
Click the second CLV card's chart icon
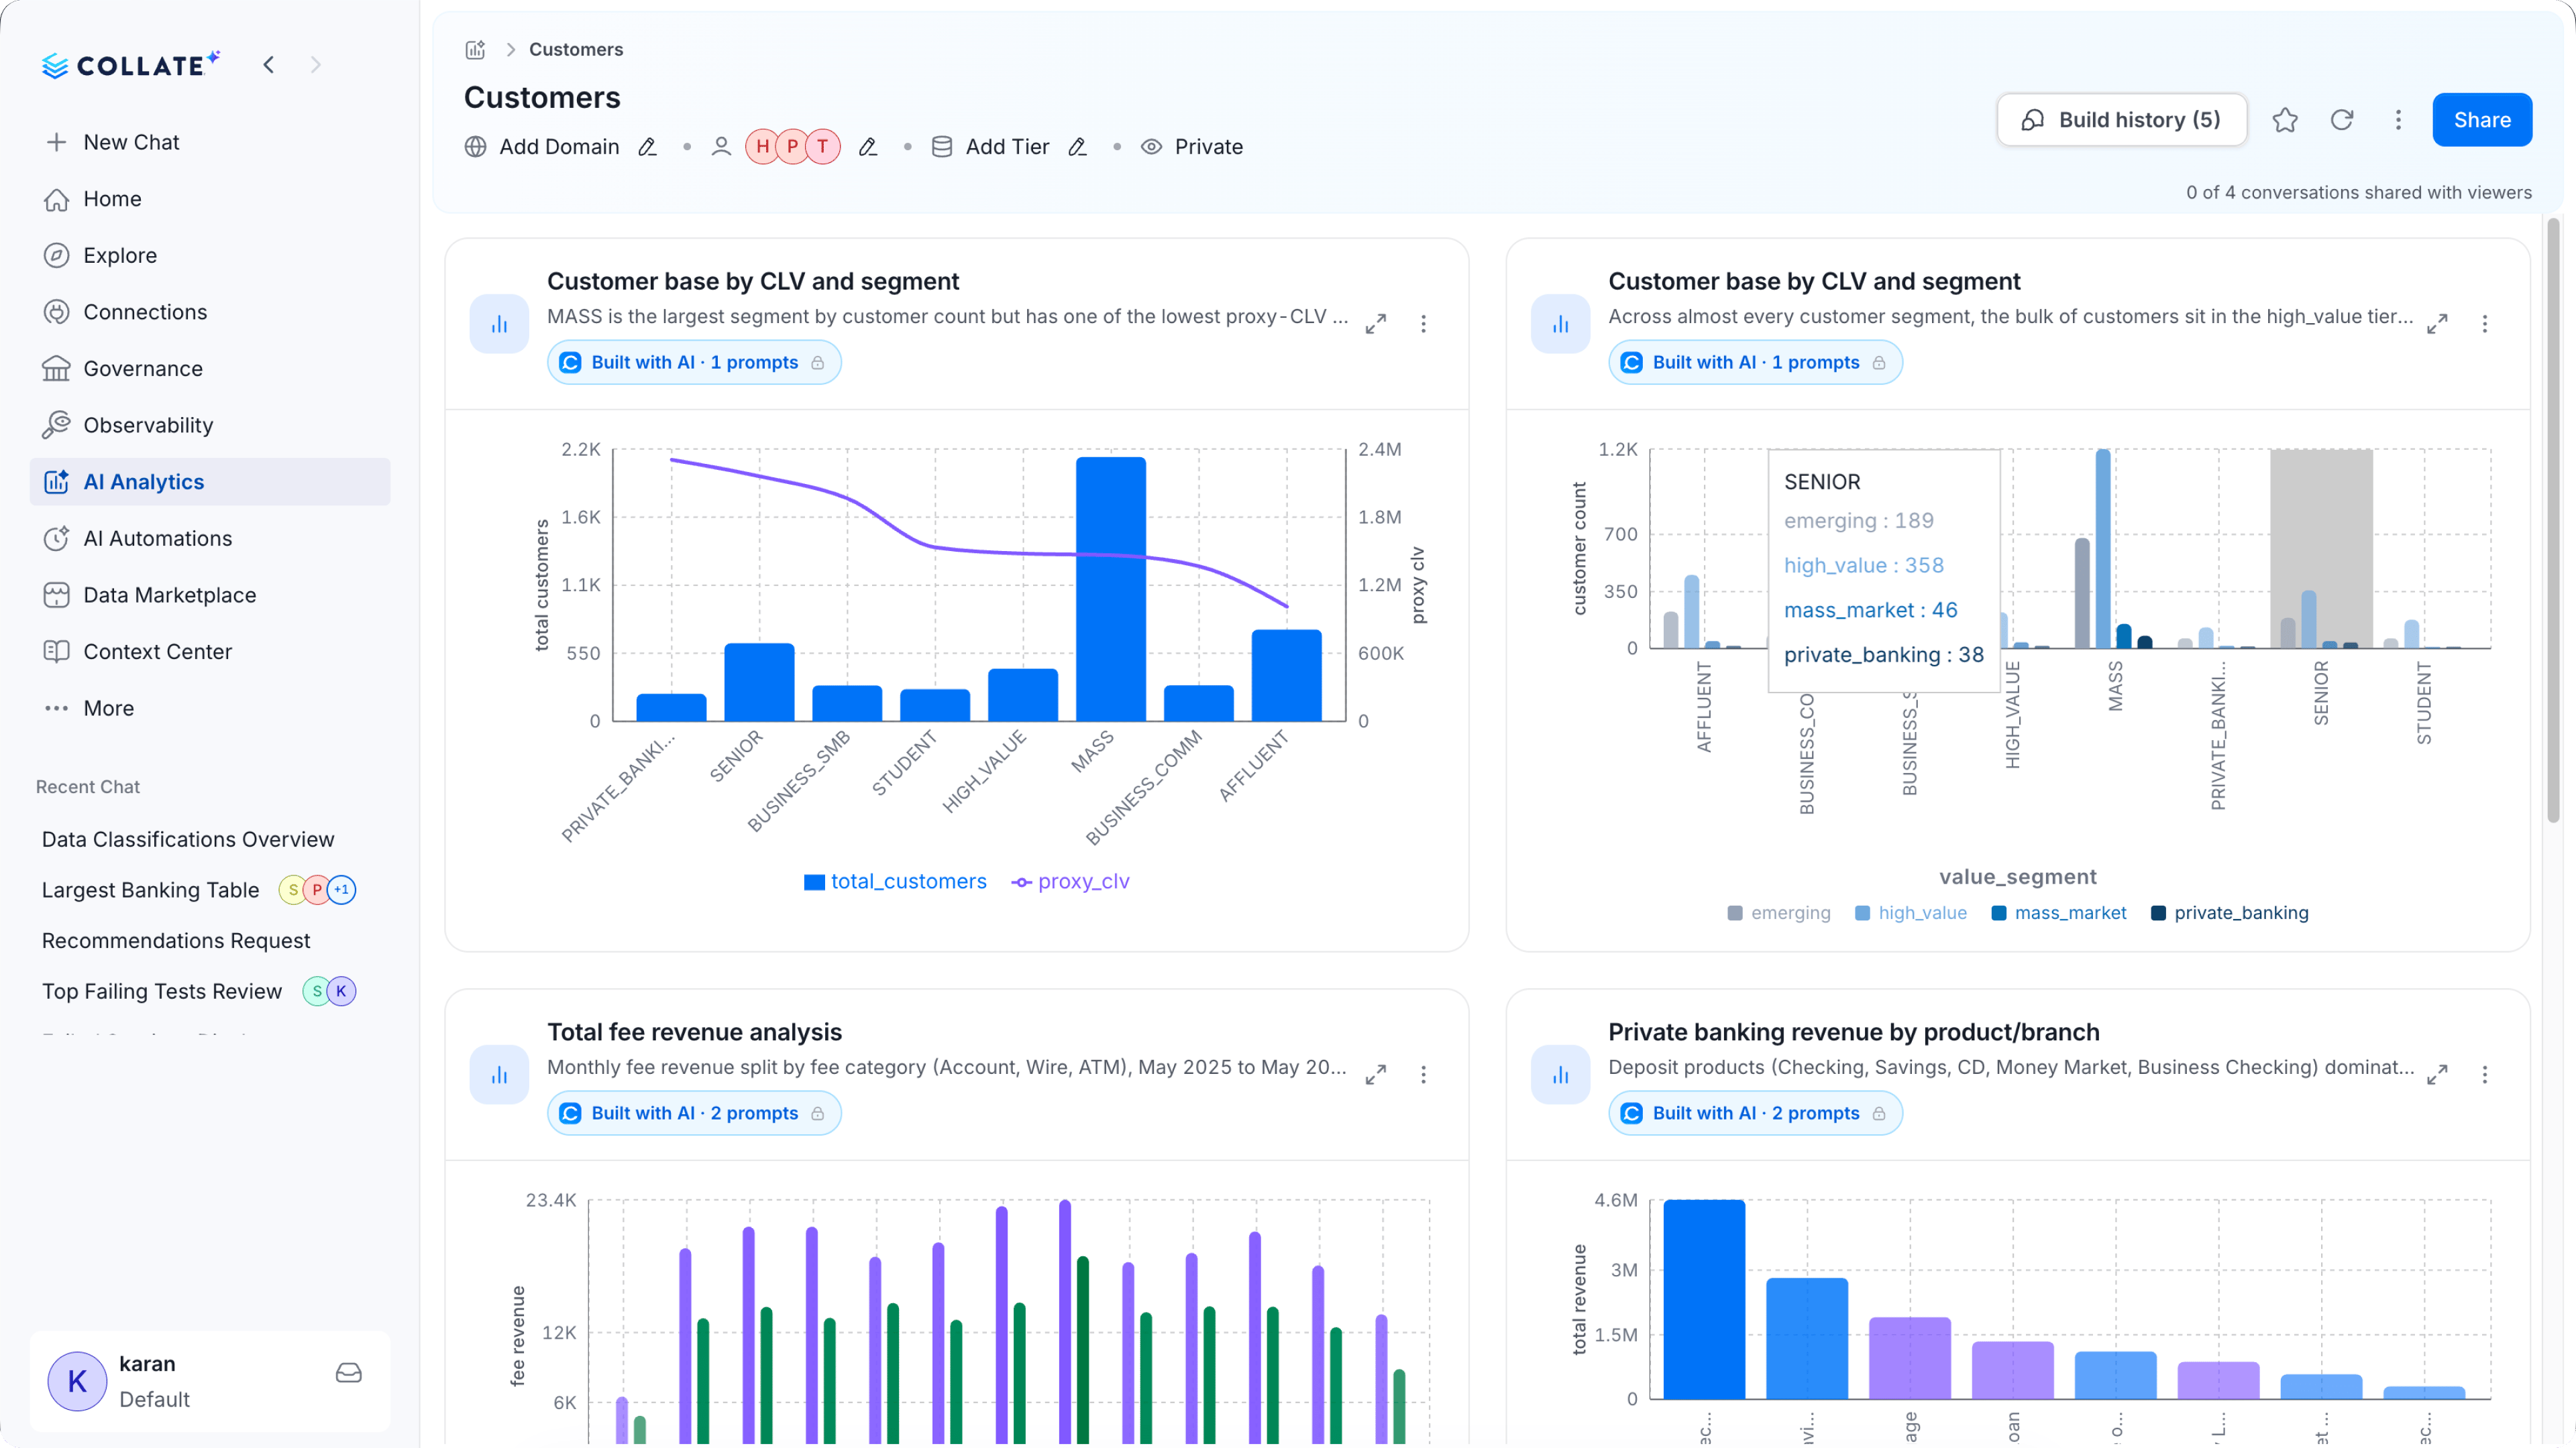coord(1560,324)
